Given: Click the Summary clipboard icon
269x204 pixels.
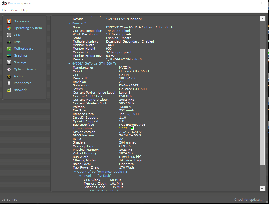Looking at the screenshot, I should coord(9,21).
